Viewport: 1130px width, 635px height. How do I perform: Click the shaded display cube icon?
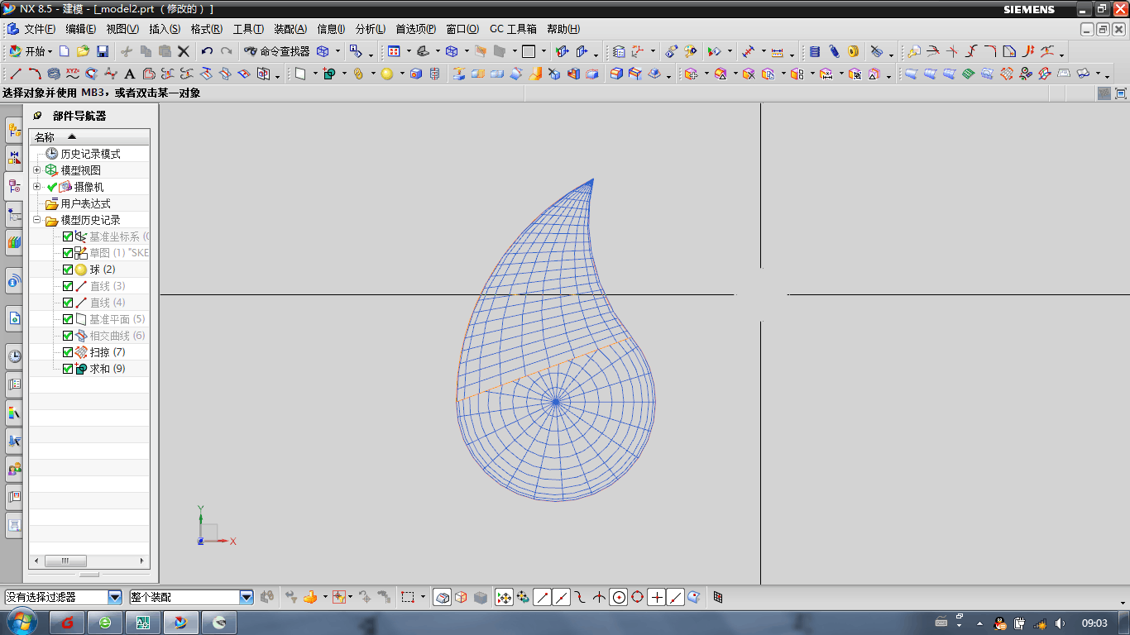(481, 597)
